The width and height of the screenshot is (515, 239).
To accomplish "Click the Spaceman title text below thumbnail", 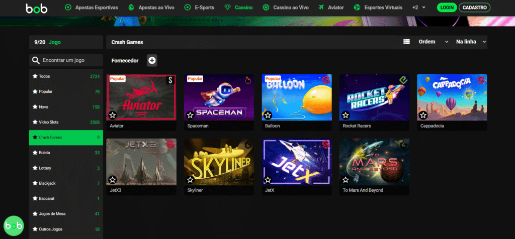I will click(198, 126).
